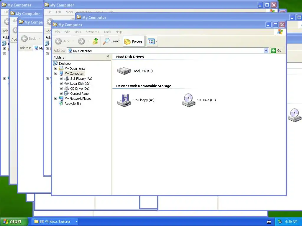
Task: Select Local Disk (C:) in folder tree
Action: (80, 83)
